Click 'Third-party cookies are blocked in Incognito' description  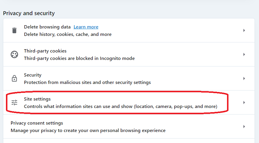click(79, 58)
